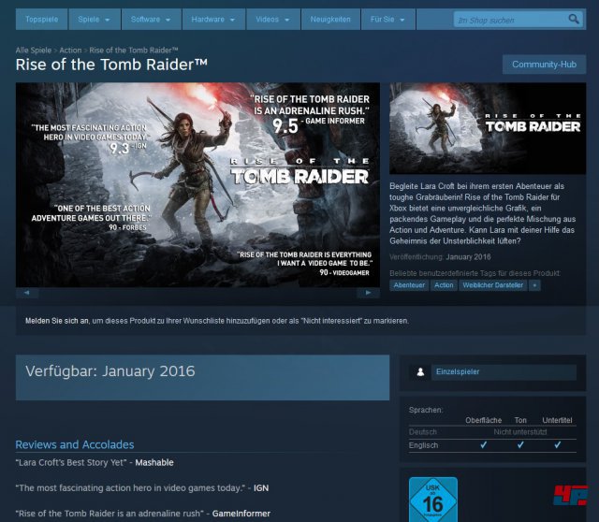The height and width of the screenshot is (522, 599).
Task: Click the game description paragraph
Action: pyautogui.click(x=483, y=213)
